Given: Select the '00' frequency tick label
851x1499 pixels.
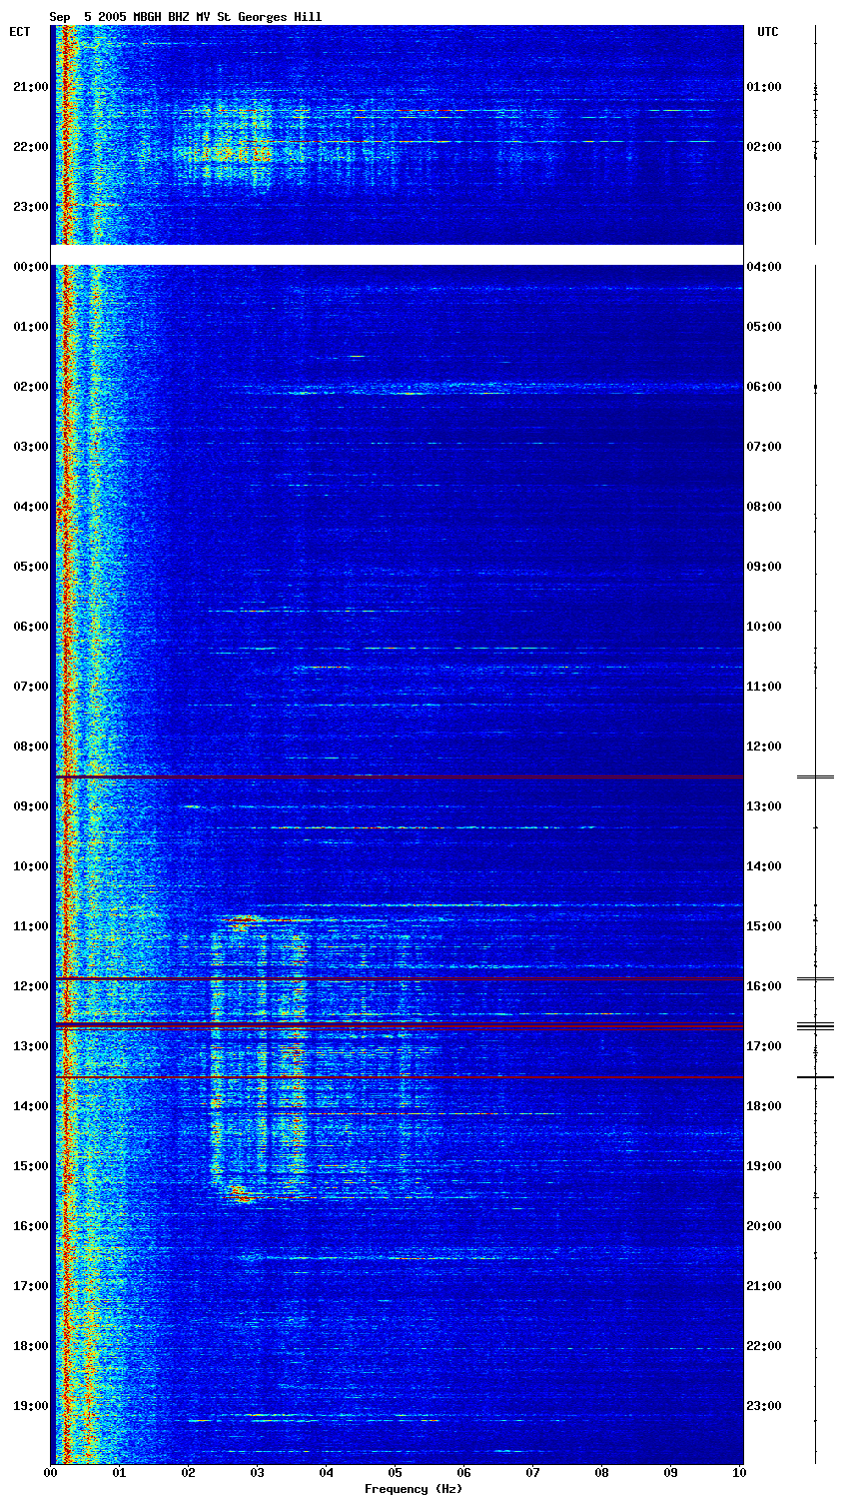Looking at the screenshot, I should click(51, 1473).
